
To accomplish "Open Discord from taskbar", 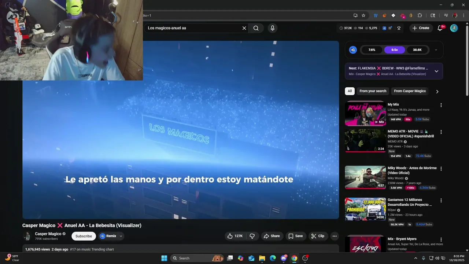I will pos(284,258).
